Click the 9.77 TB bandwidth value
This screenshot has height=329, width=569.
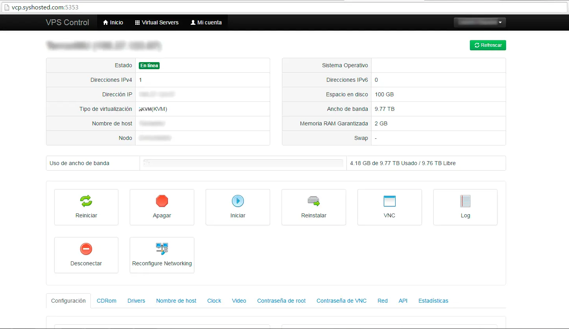tap(385, 109)
